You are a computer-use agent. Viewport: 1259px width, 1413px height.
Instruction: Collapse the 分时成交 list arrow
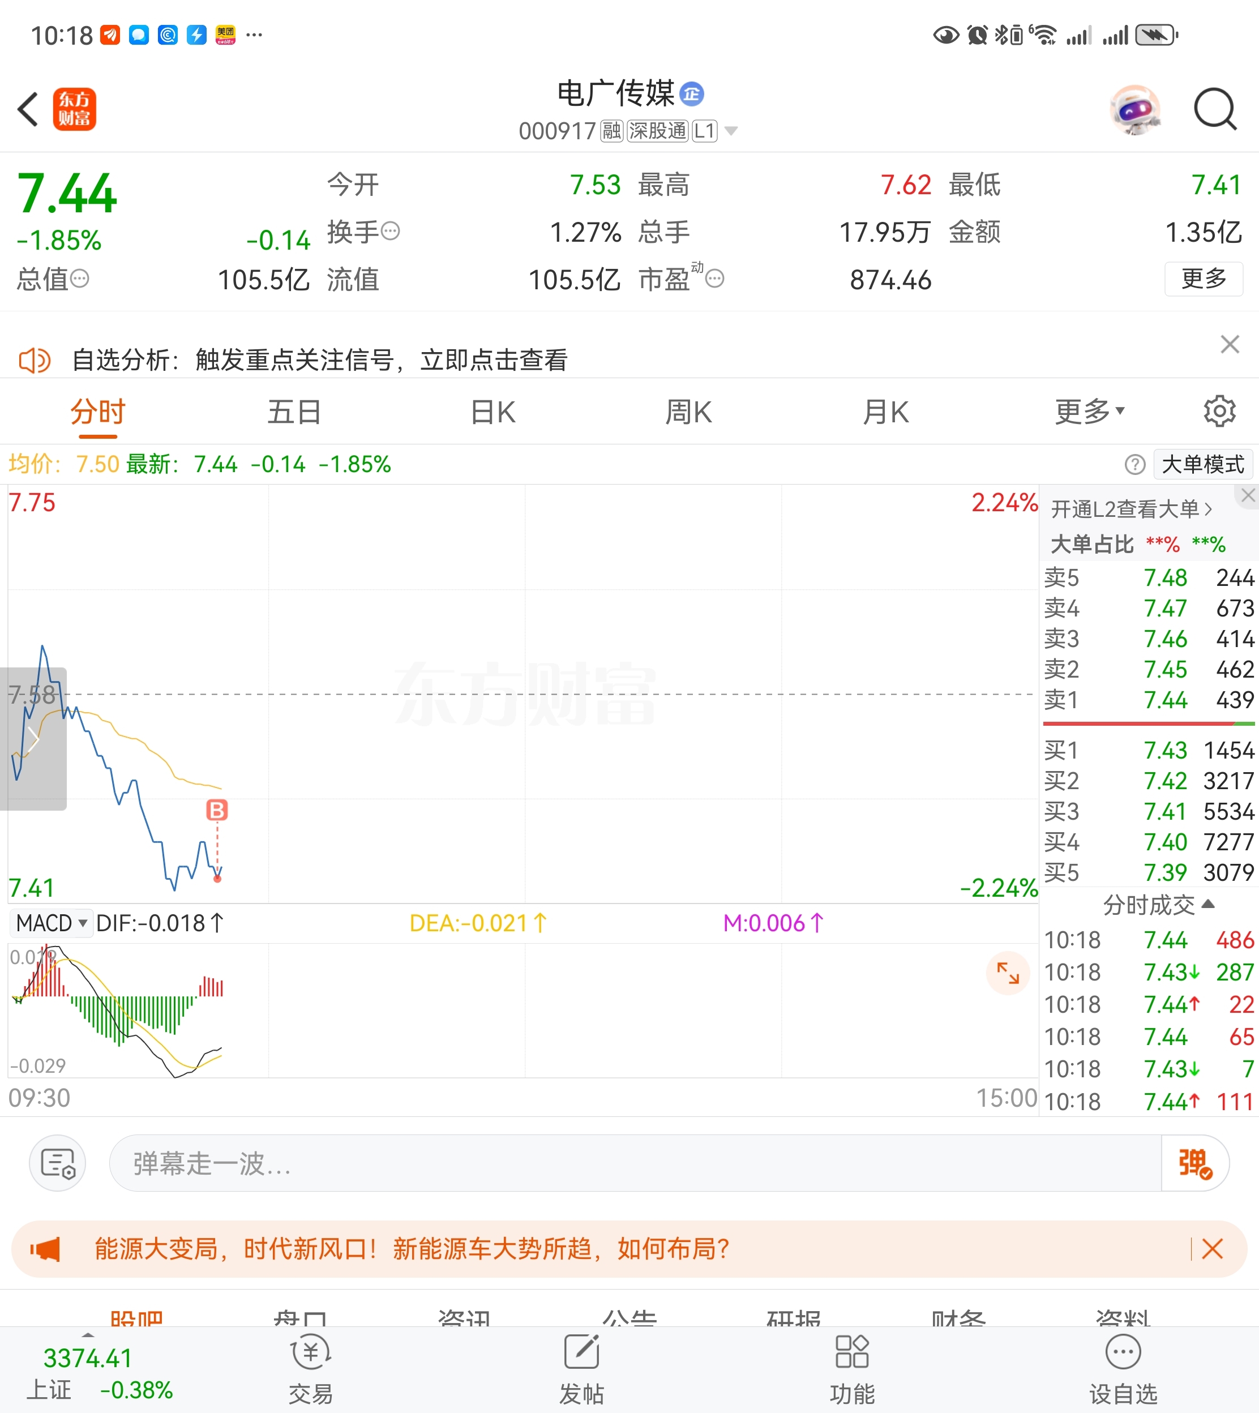tap(1208, 904)
